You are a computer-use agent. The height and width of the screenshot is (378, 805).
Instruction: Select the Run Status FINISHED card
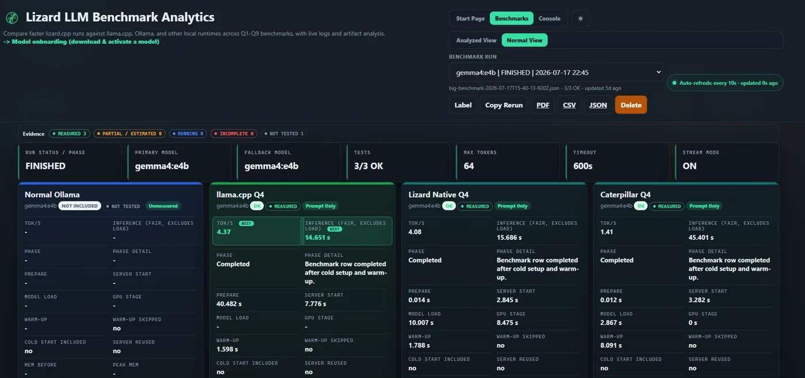[70, 161]
